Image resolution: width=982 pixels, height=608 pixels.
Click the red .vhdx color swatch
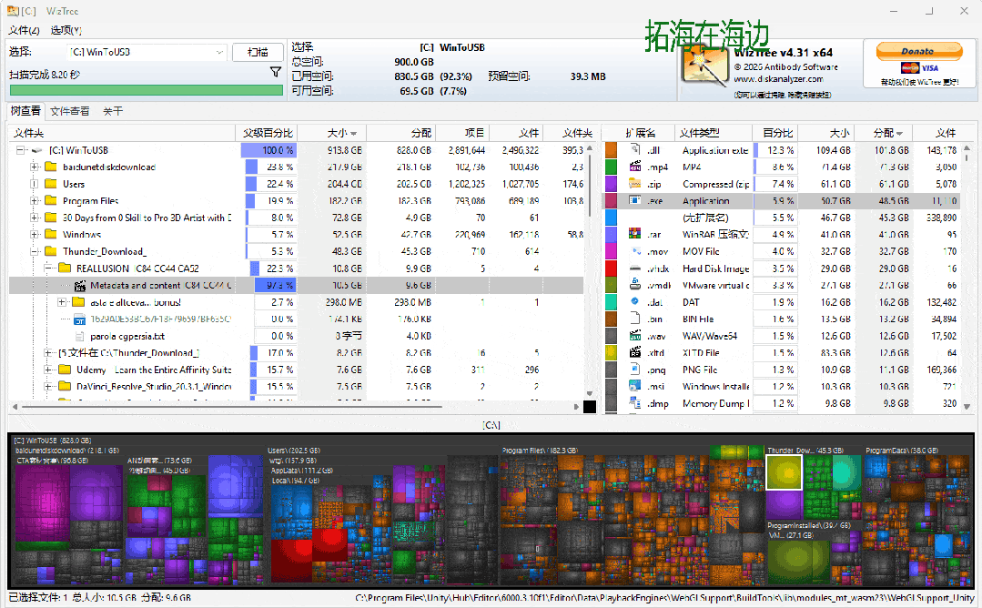tap(611, 268)
